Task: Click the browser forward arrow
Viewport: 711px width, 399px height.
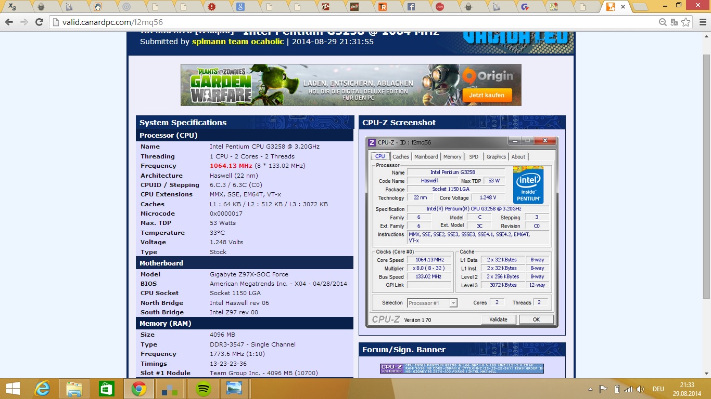Action: [23, 22]
